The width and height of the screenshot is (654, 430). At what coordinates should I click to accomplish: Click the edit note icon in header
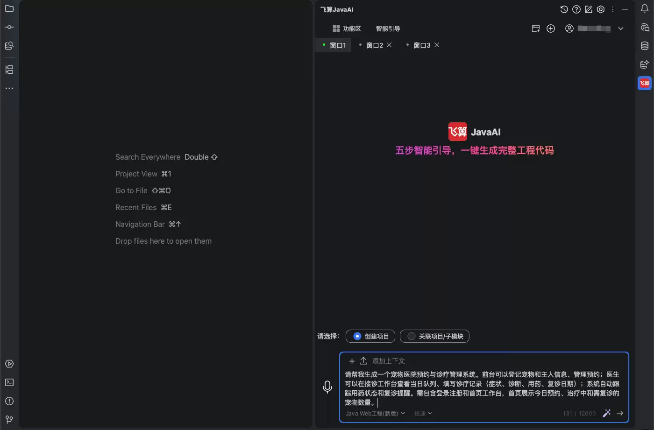click(589, 9)
